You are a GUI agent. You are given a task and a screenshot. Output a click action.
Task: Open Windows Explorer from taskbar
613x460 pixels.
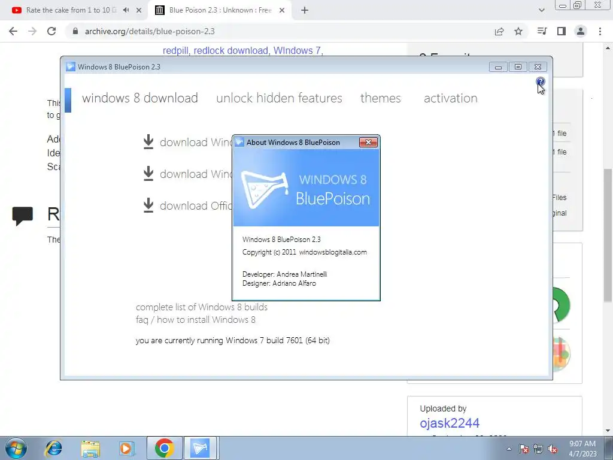[x=90, y=448]
